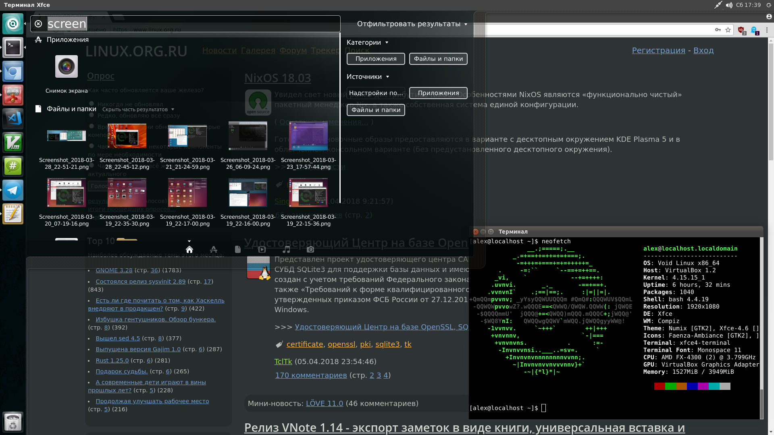Click the Регистрация link in browser
The height and width of the screenshot is (435, 774).
click(658, 50)
